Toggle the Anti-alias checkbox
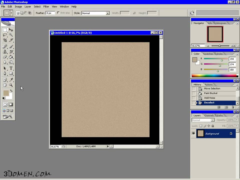Image resolution: width=240 pixels, height=180 pixels. (x=58, y=13)
